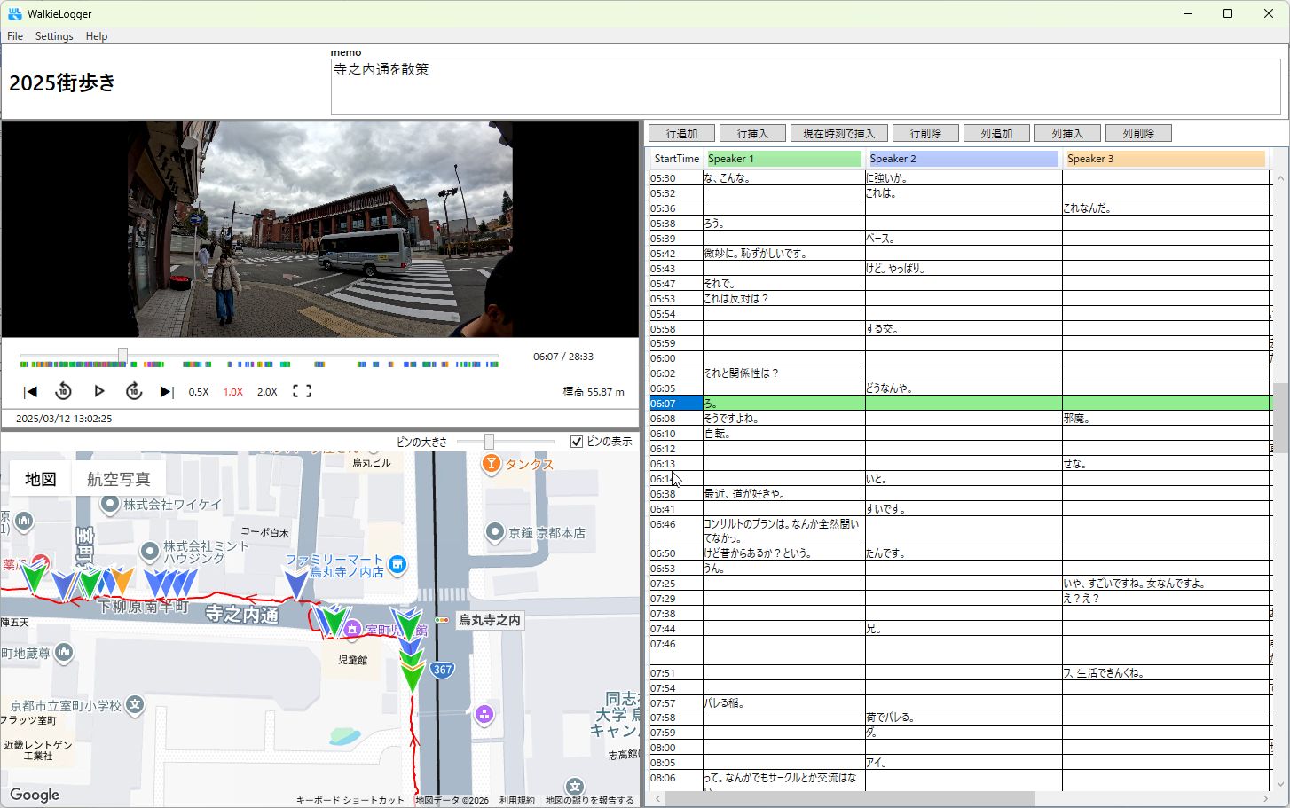Click the 行削除 button
Viewport: 1290px width, 808px height.
(x=925, y=133)
